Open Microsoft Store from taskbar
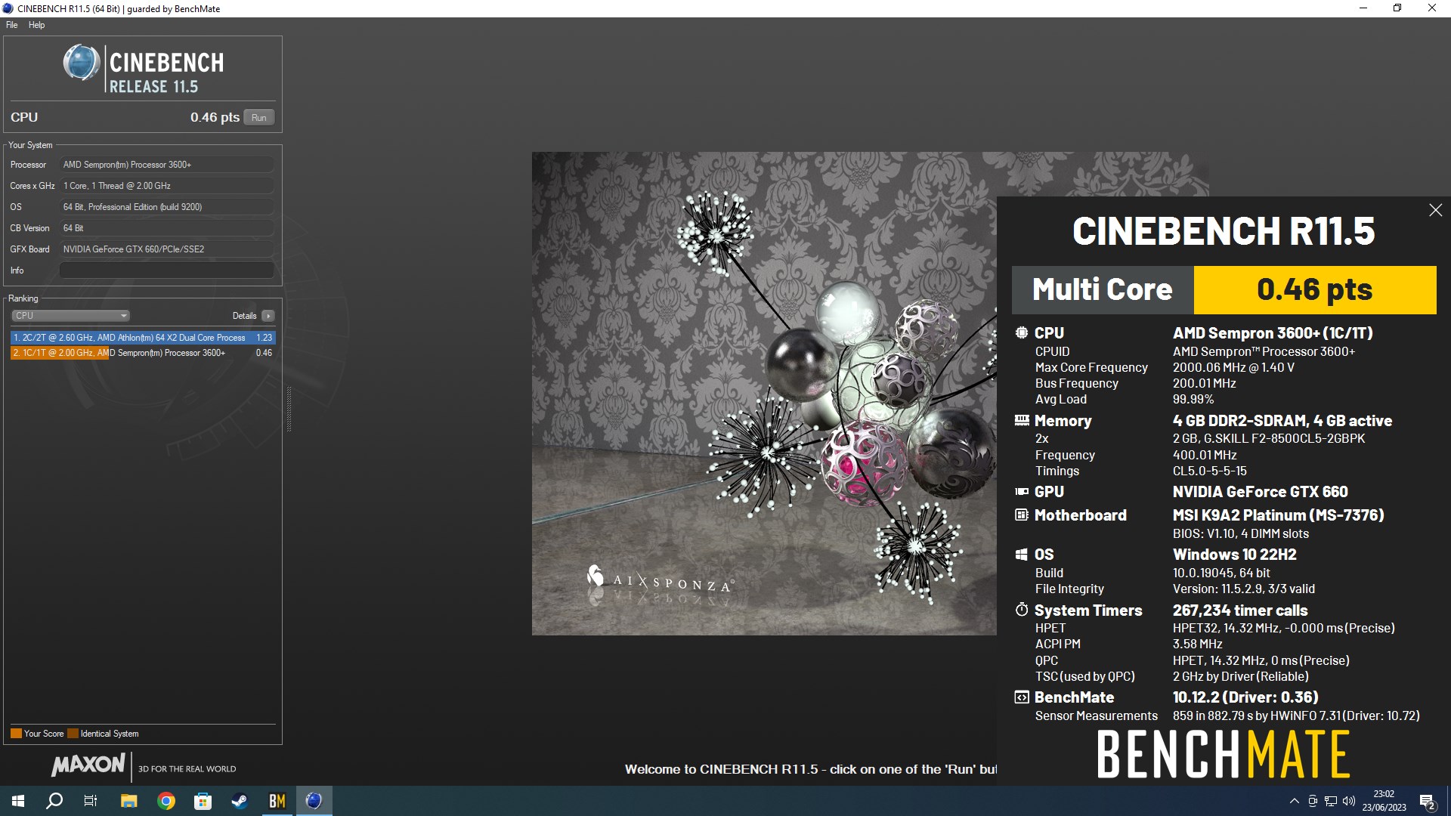The image size is (1451, 816). pyautogui.click(x=203, y=801)
